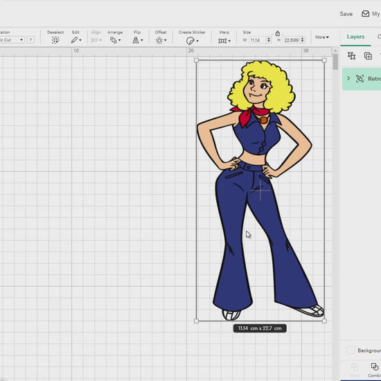This screenshot has height=381, width=381.
Task: Click the bottom-left selection handle
Action: click(196, 321)
